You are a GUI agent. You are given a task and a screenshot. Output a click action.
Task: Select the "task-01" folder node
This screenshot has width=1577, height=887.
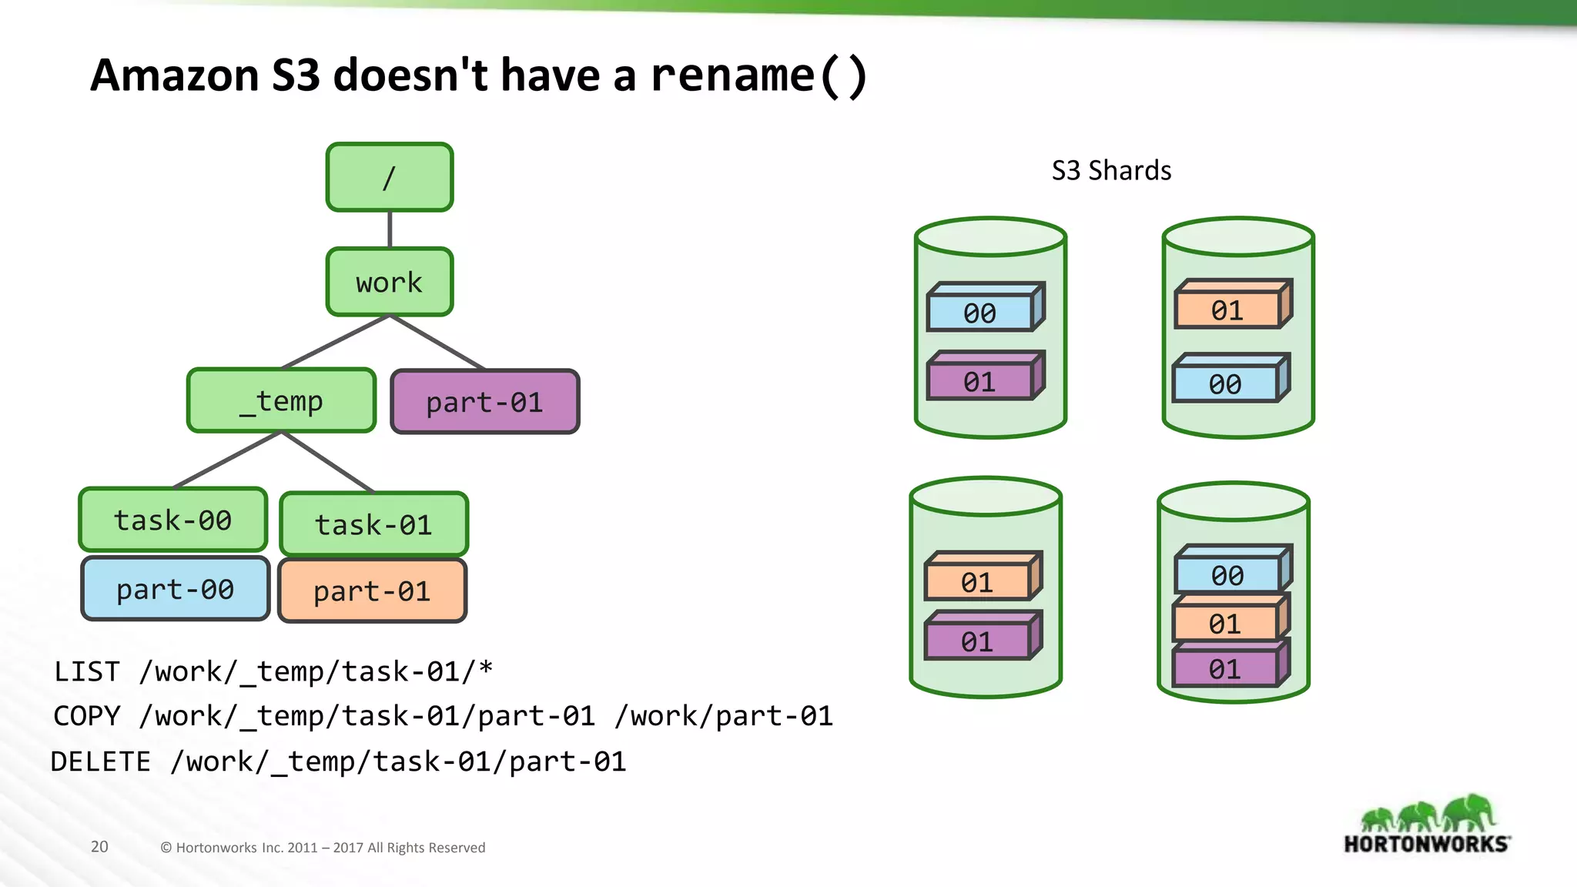click(x=374, y=524)
